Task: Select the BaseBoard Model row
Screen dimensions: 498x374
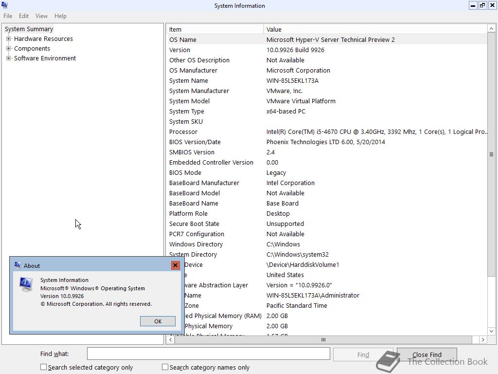Action: 326,193
